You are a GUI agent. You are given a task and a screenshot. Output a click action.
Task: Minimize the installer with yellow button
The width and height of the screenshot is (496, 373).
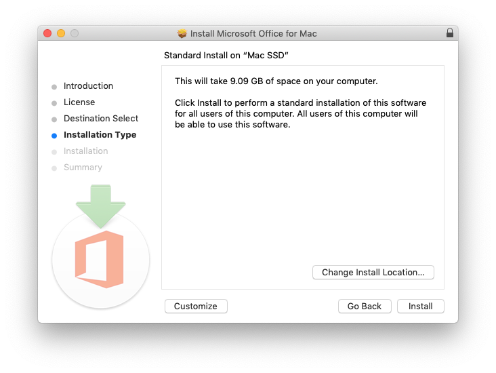pos(61,33)
